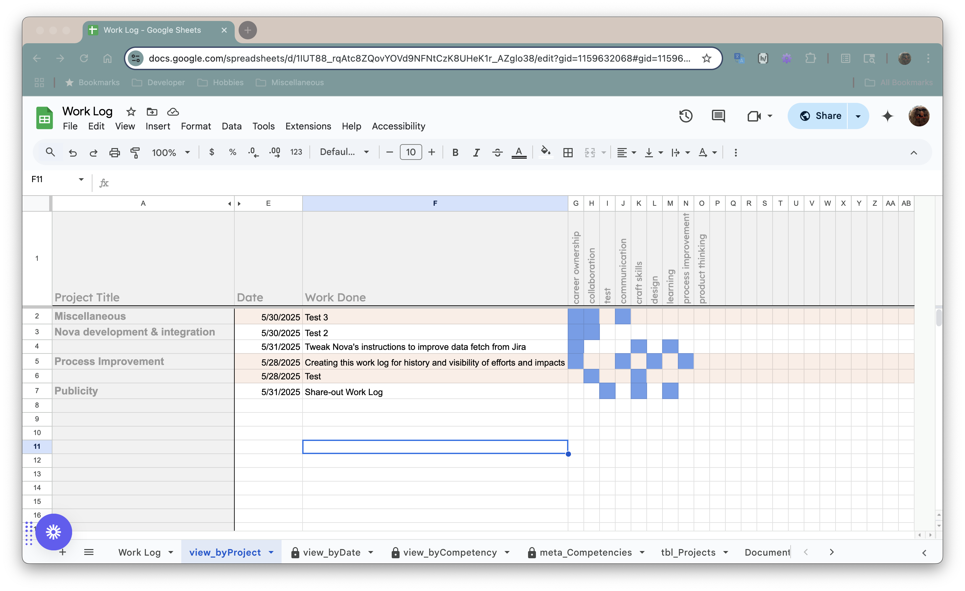
Task: View cloud document status icon
Action: 173,112
